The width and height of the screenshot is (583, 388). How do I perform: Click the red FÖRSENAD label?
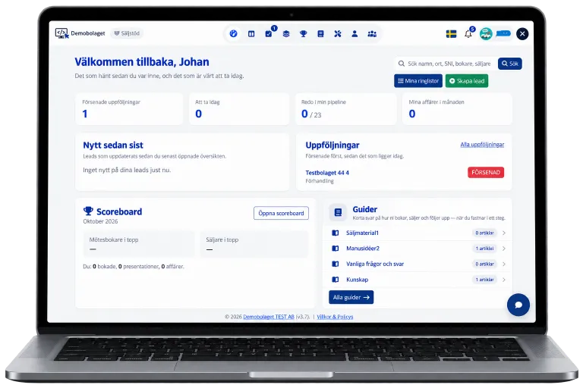486,172
